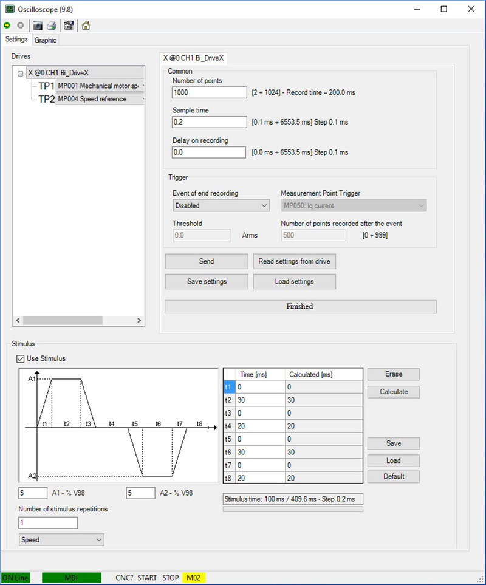Collapse the X @0 CH1 Bi_DriveX tree node
Screen dimensions: 486x585
(x=21, y=73)
